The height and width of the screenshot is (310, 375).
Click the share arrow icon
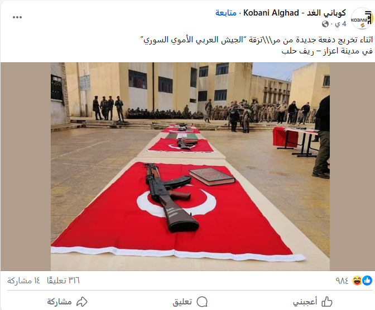(x=82, y=302)
